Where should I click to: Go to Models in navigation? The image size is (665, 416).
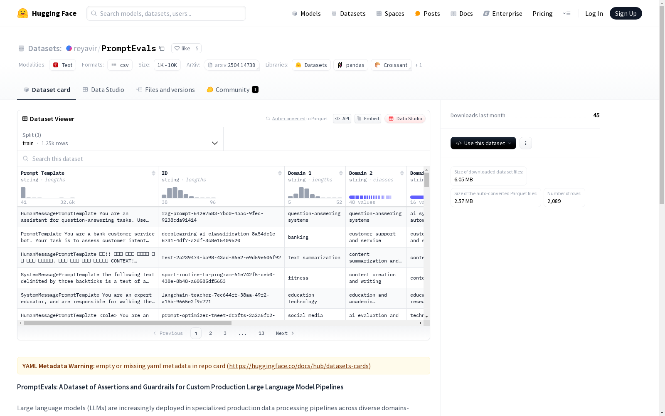306,13
